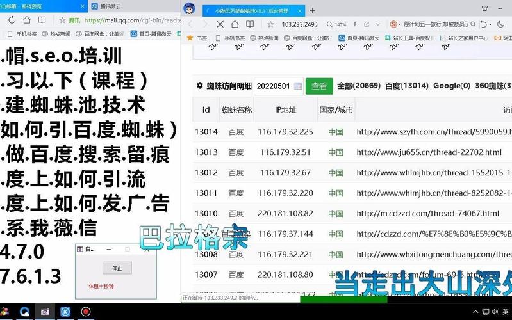Open the skin shirt icon in title bar
The height and width of the screenshot is (320, 512).
(x=484, y=8)
